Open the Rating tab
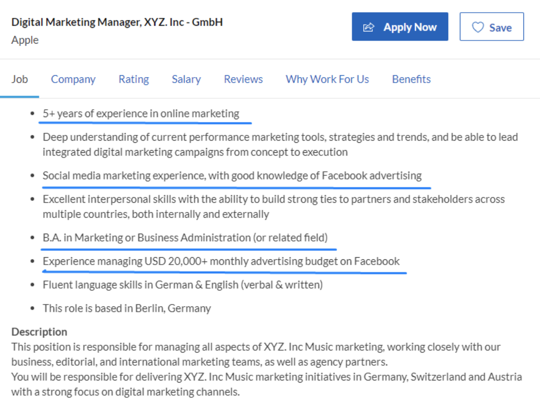The width and height of the screenshot is (540, 403). click(133, 79)
